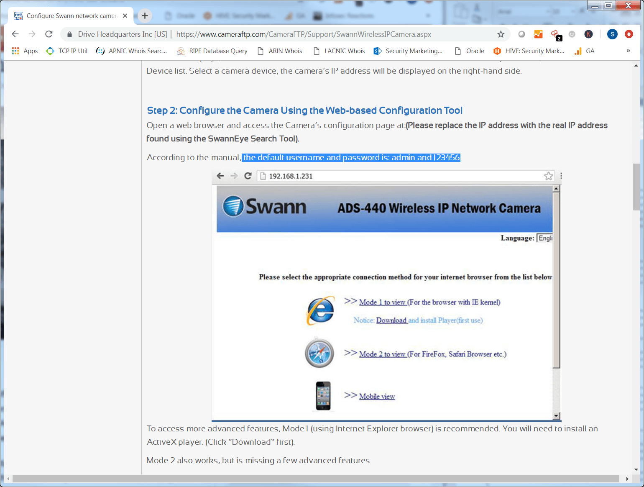Close the Configure Swann network camera tab
This screenshot has height=487, width=644.
coord(125,16)
